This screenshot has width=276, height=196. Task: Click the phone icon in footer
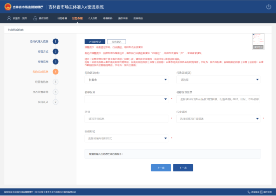(x=249, y=192)
